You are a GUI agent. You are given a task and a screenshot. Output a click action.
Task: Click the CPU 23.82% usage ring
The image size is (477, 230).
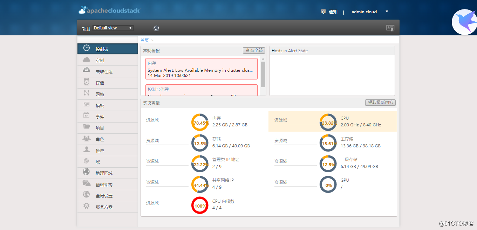click(328, 122)
